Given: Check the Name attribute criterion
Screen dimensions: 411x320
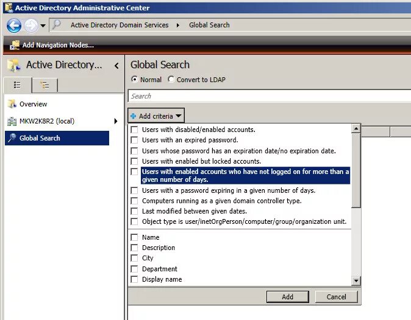Looking at the screenshot, I should (134, 237).
